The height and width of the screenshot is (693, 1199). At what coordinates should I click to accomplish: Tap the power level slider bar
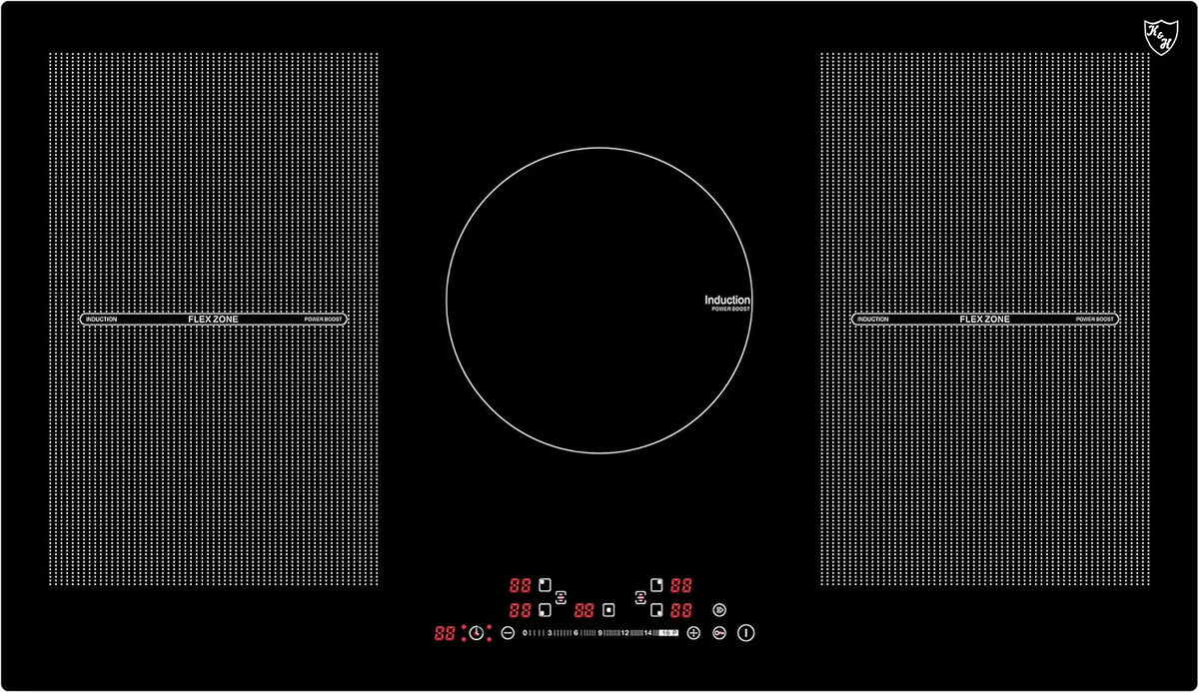tap(600, 633)
